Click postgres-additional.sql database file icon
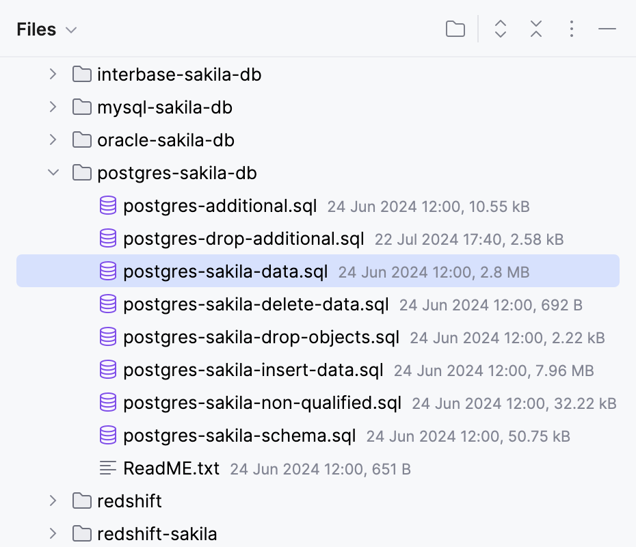 click(108, 206)
